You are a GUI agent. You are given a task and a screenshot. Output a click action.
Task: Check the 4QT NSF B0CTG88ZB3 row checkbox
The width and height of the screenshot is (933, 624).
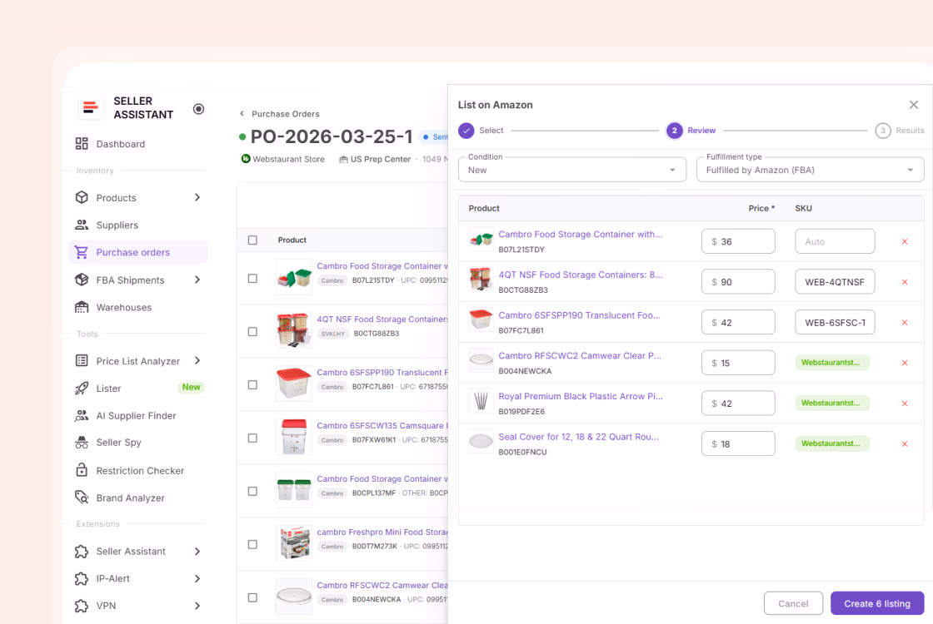[x=252, y=332]
